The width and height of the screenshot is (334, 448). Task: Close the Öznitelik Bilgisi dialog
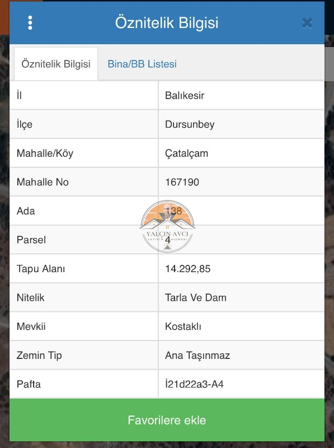tap(307, 23)
